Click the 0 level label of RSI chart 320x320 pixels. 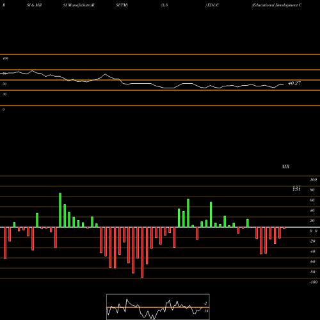pyautogui.click(x=3, y=109)
